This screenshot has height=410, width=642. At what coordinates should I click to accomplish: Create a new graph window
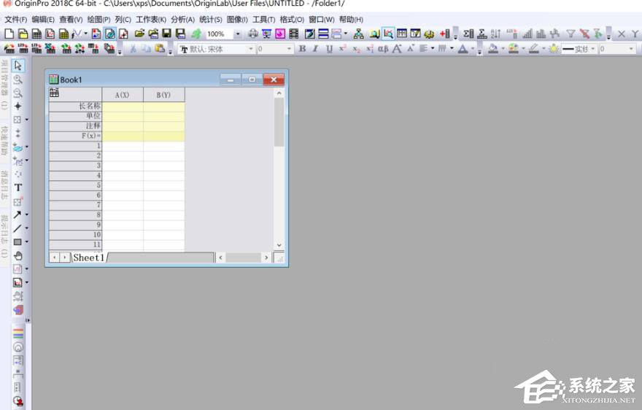coord(50,34)
